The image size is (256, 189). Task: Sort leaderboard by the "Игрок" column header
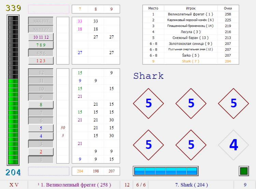click(x=190, y=8)
